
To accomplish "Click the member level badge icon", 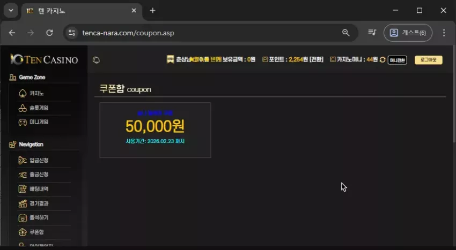I will tap(170, 59).
